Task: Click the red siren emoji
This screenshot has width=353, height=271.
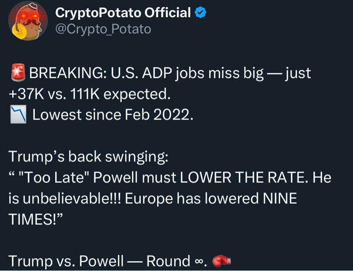Action: click(x=18, y=73)
